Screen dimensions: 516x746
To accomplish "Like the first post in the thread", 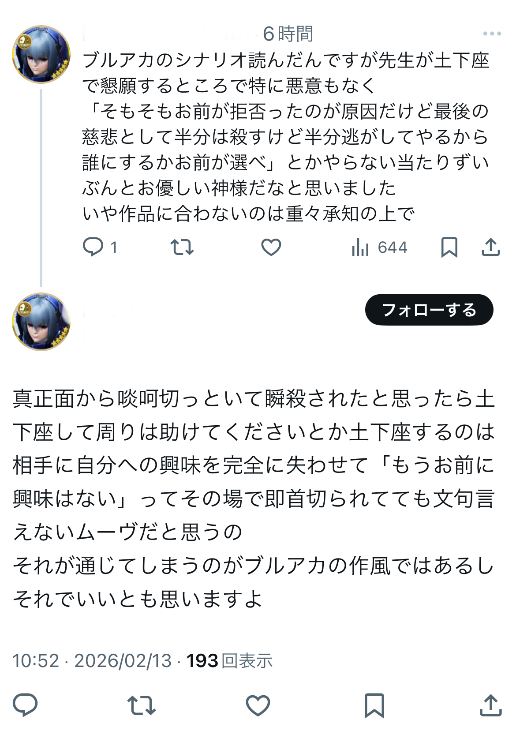I will point(271,247).
